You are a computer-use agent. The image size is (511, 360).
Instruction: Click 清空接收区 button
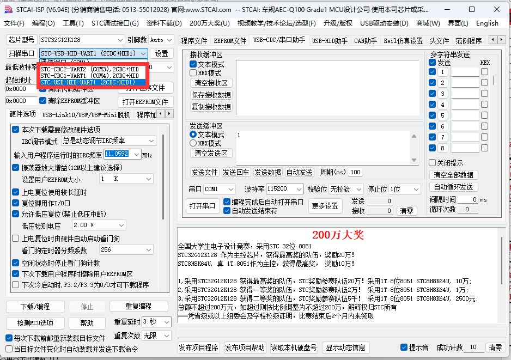(x=211, y=83)
